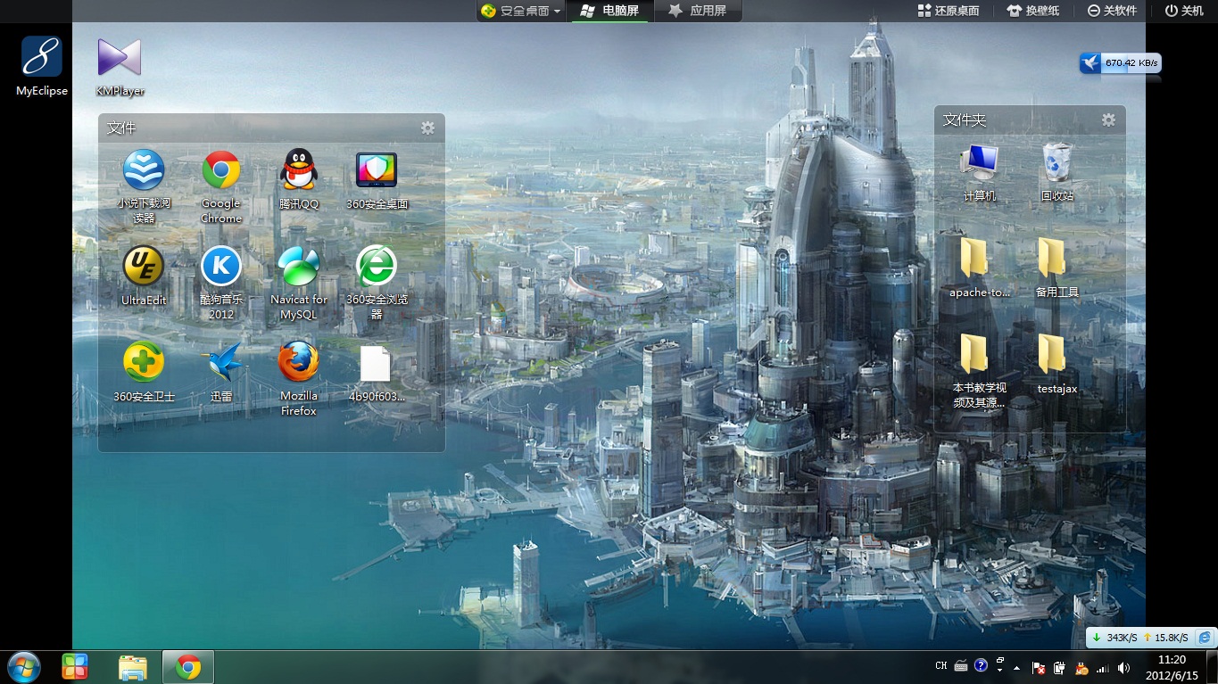
Task: Open the colorful tiles app in the taskbar
Action: [75, 667]
